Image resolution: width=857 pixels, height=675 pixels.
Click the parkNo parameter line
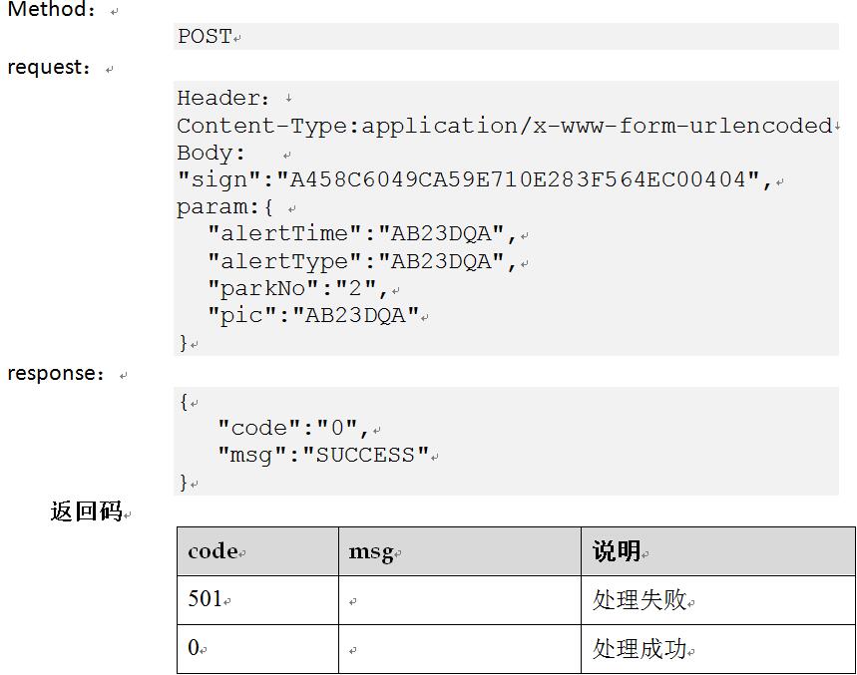[297, 289]
